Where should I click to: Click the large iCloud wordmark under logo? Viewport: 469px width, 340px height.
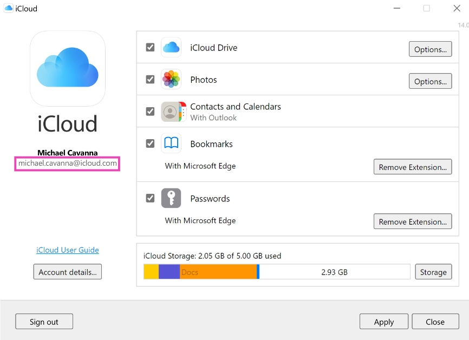point(68,123)
